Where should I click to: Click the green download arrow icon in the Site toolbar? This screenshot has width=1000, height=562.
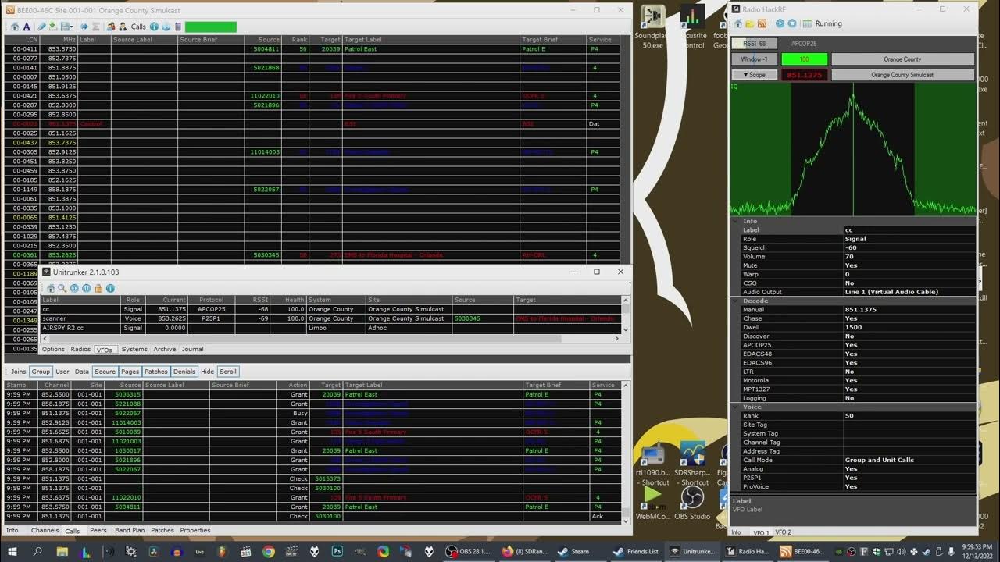(52, 27)
